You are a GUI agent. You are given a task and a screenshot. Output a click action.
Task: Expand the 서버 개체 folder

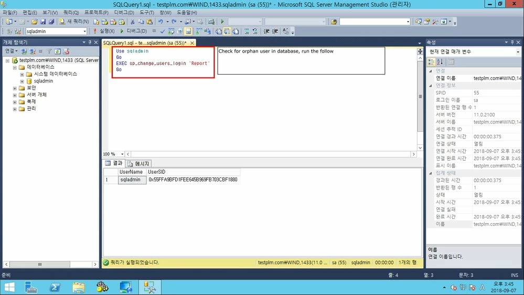[15, 96]
